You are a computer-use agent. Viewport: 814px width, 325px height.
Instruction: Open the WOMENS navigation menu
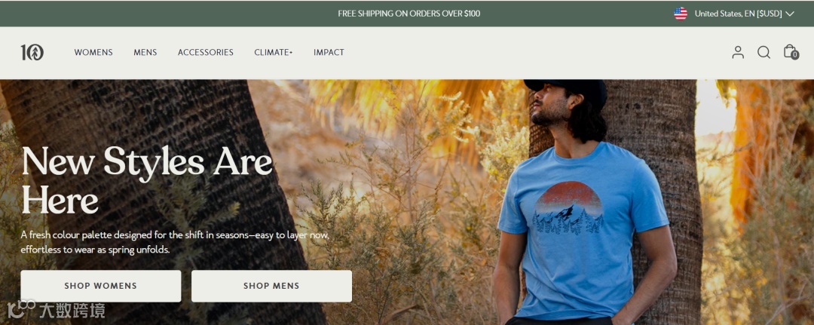93,53
